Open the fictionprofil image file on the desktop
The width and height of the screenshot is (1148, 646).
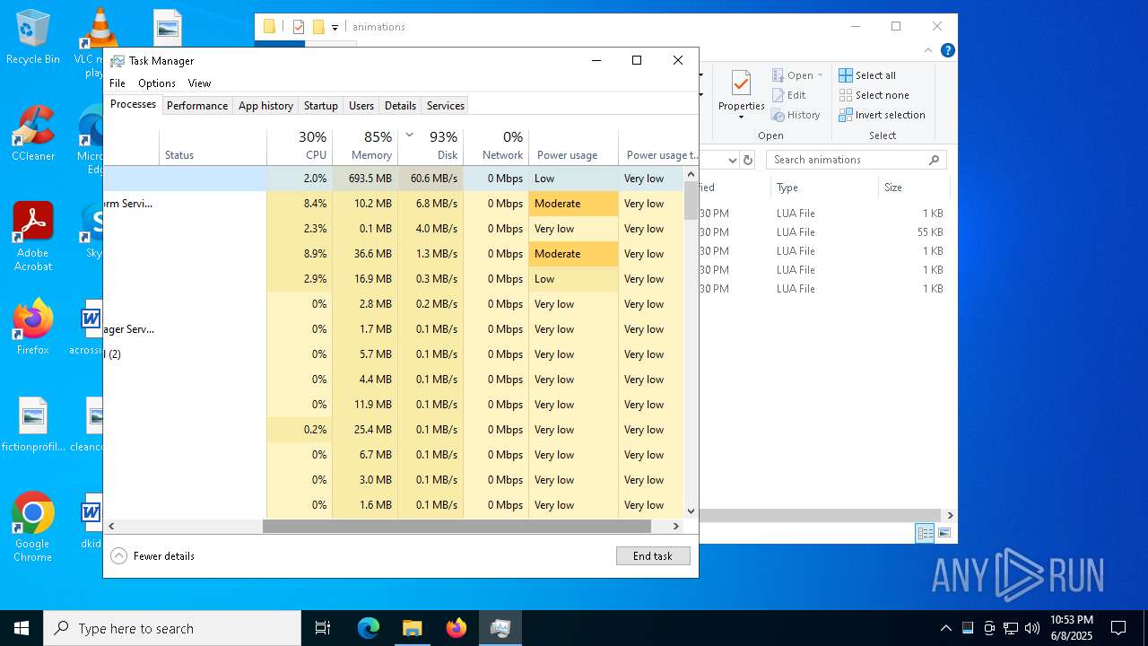coord(33,424)
